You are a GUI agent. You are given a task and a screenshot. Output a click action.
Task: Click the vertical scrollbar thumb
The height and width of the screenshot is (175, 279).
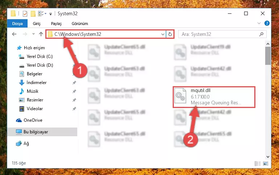[x=268, y=56]
